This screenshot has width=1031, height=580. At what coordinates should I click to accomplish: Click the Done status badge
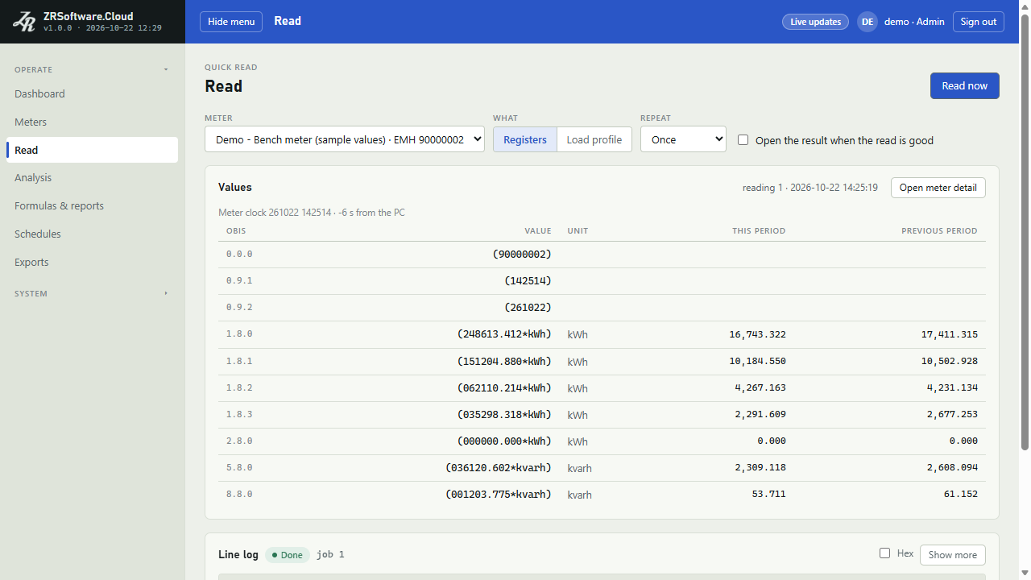pyautogui.click(x=288, y=555)
